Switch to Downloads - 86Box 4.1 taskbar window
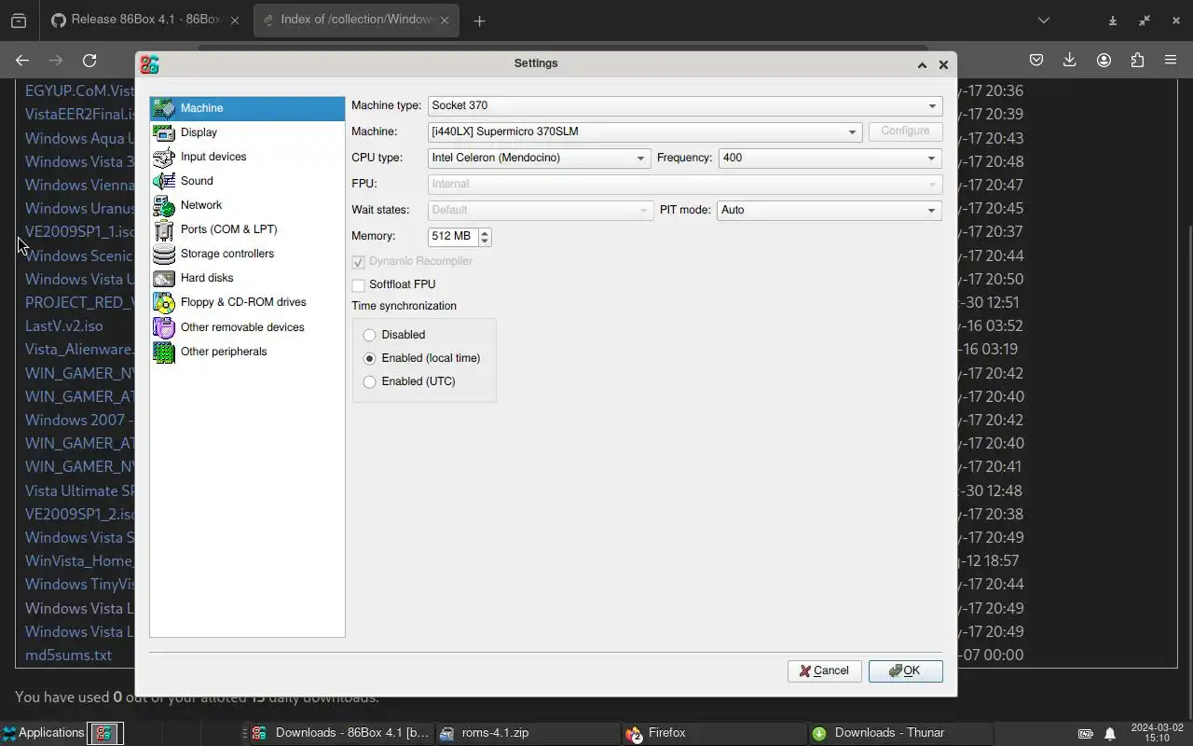1193x746 pixels. [x=340, y=733]
